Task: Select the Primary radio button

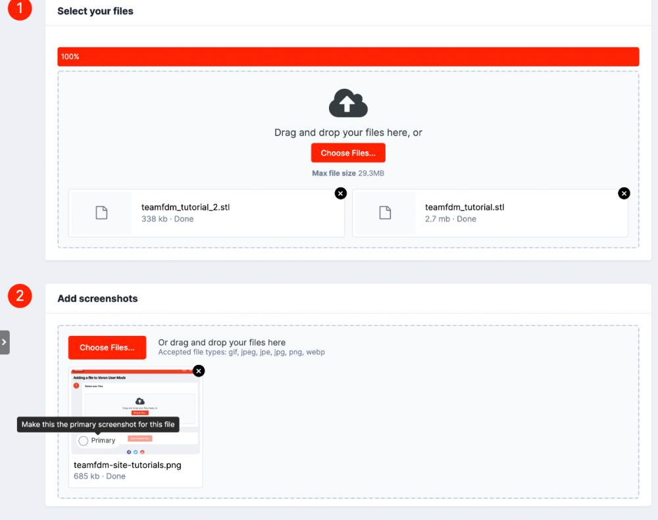Action: [83, 440]
